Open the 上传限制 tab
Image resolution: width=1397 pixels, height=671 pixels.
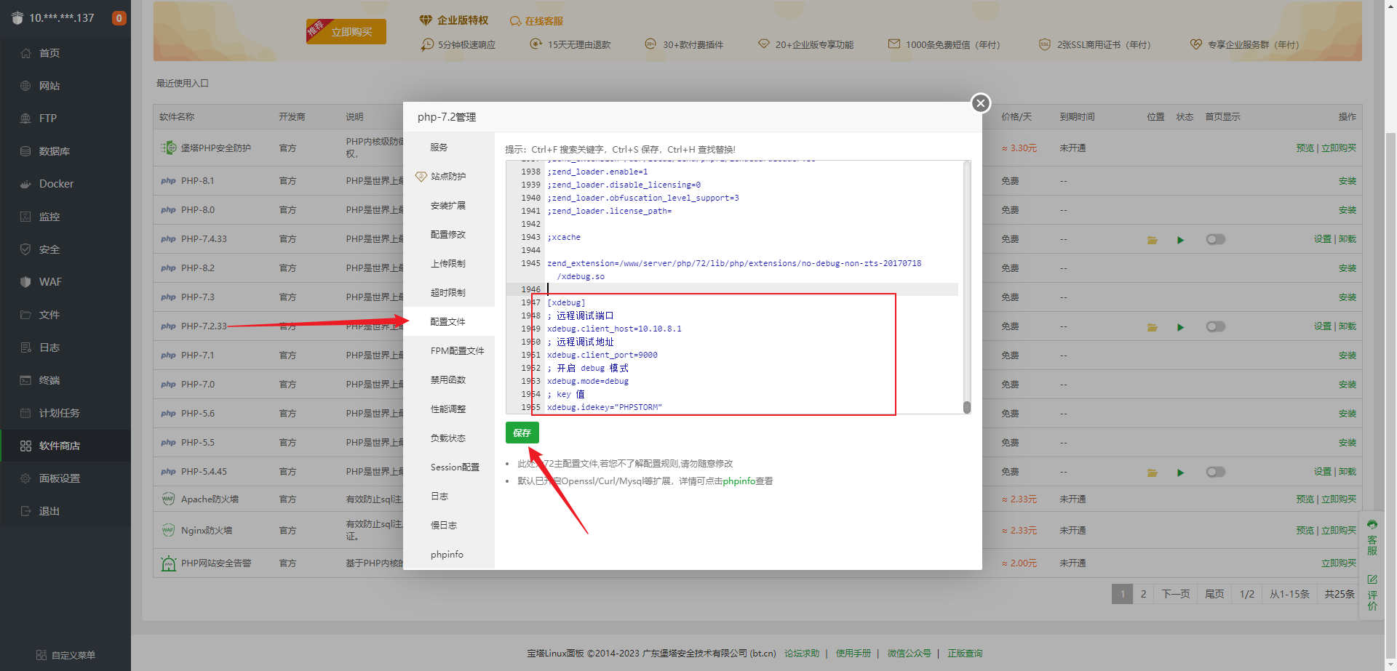[x=449, y=263]
